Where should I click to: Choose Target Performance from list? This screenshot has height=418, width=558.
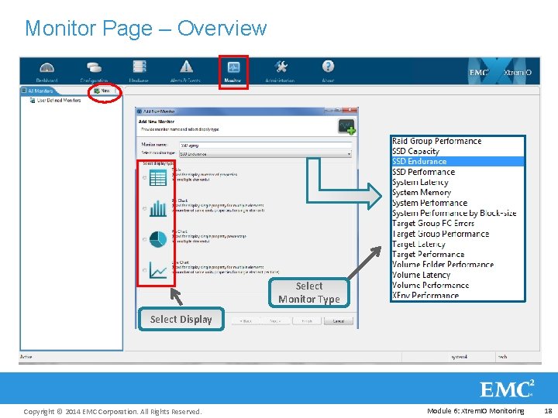pos(428,255)
